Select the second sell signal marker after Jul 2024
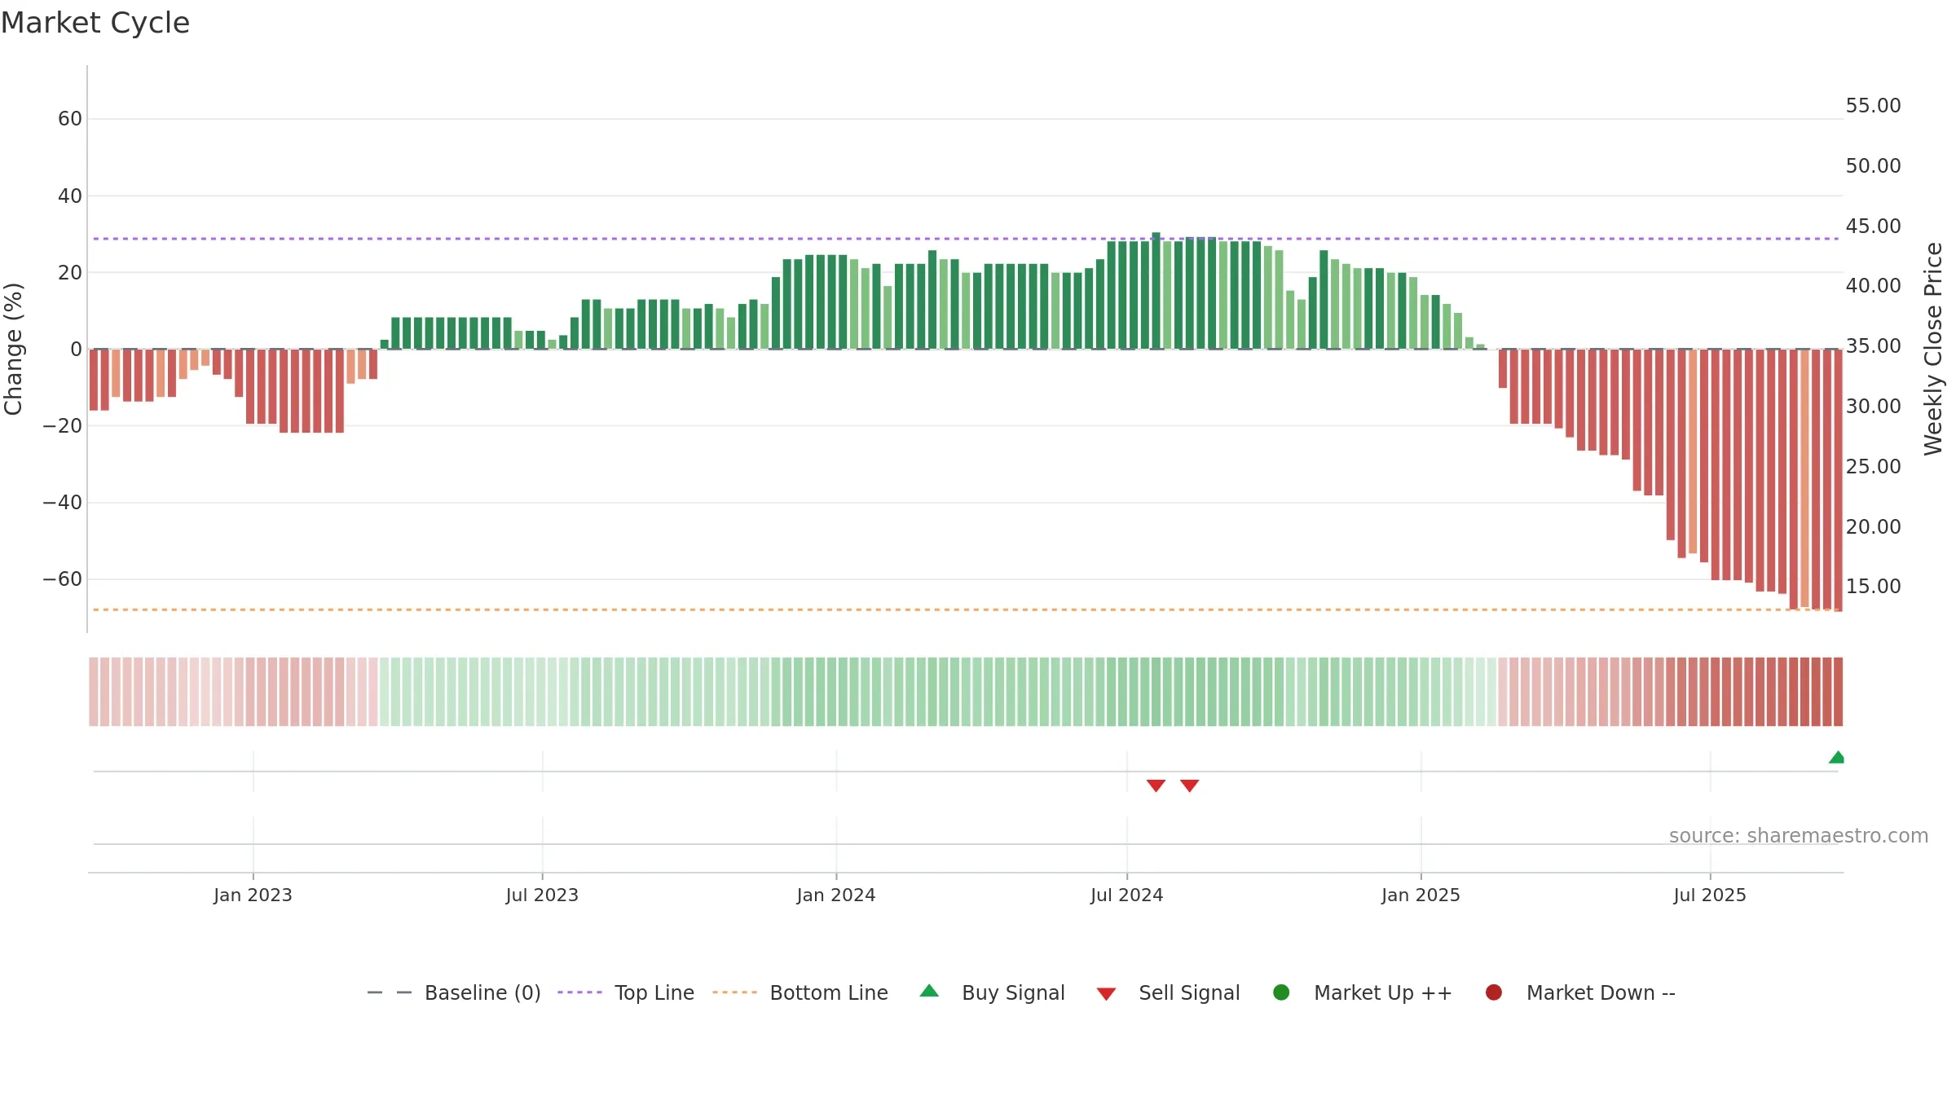This screenshot has width=1956, height=1100. 1190,785
